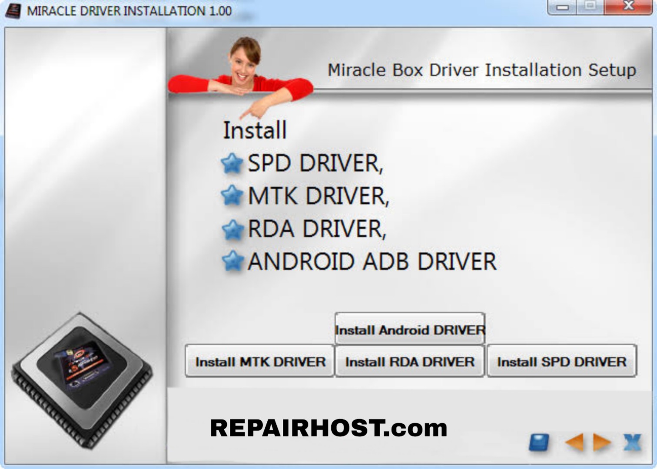Screen dimensions: 657x469
Task: Click the star beside MTK DRIVER
Action: pos(232,195)
